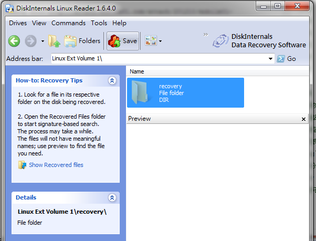Open the Tools menu

[x=99, y=23]
